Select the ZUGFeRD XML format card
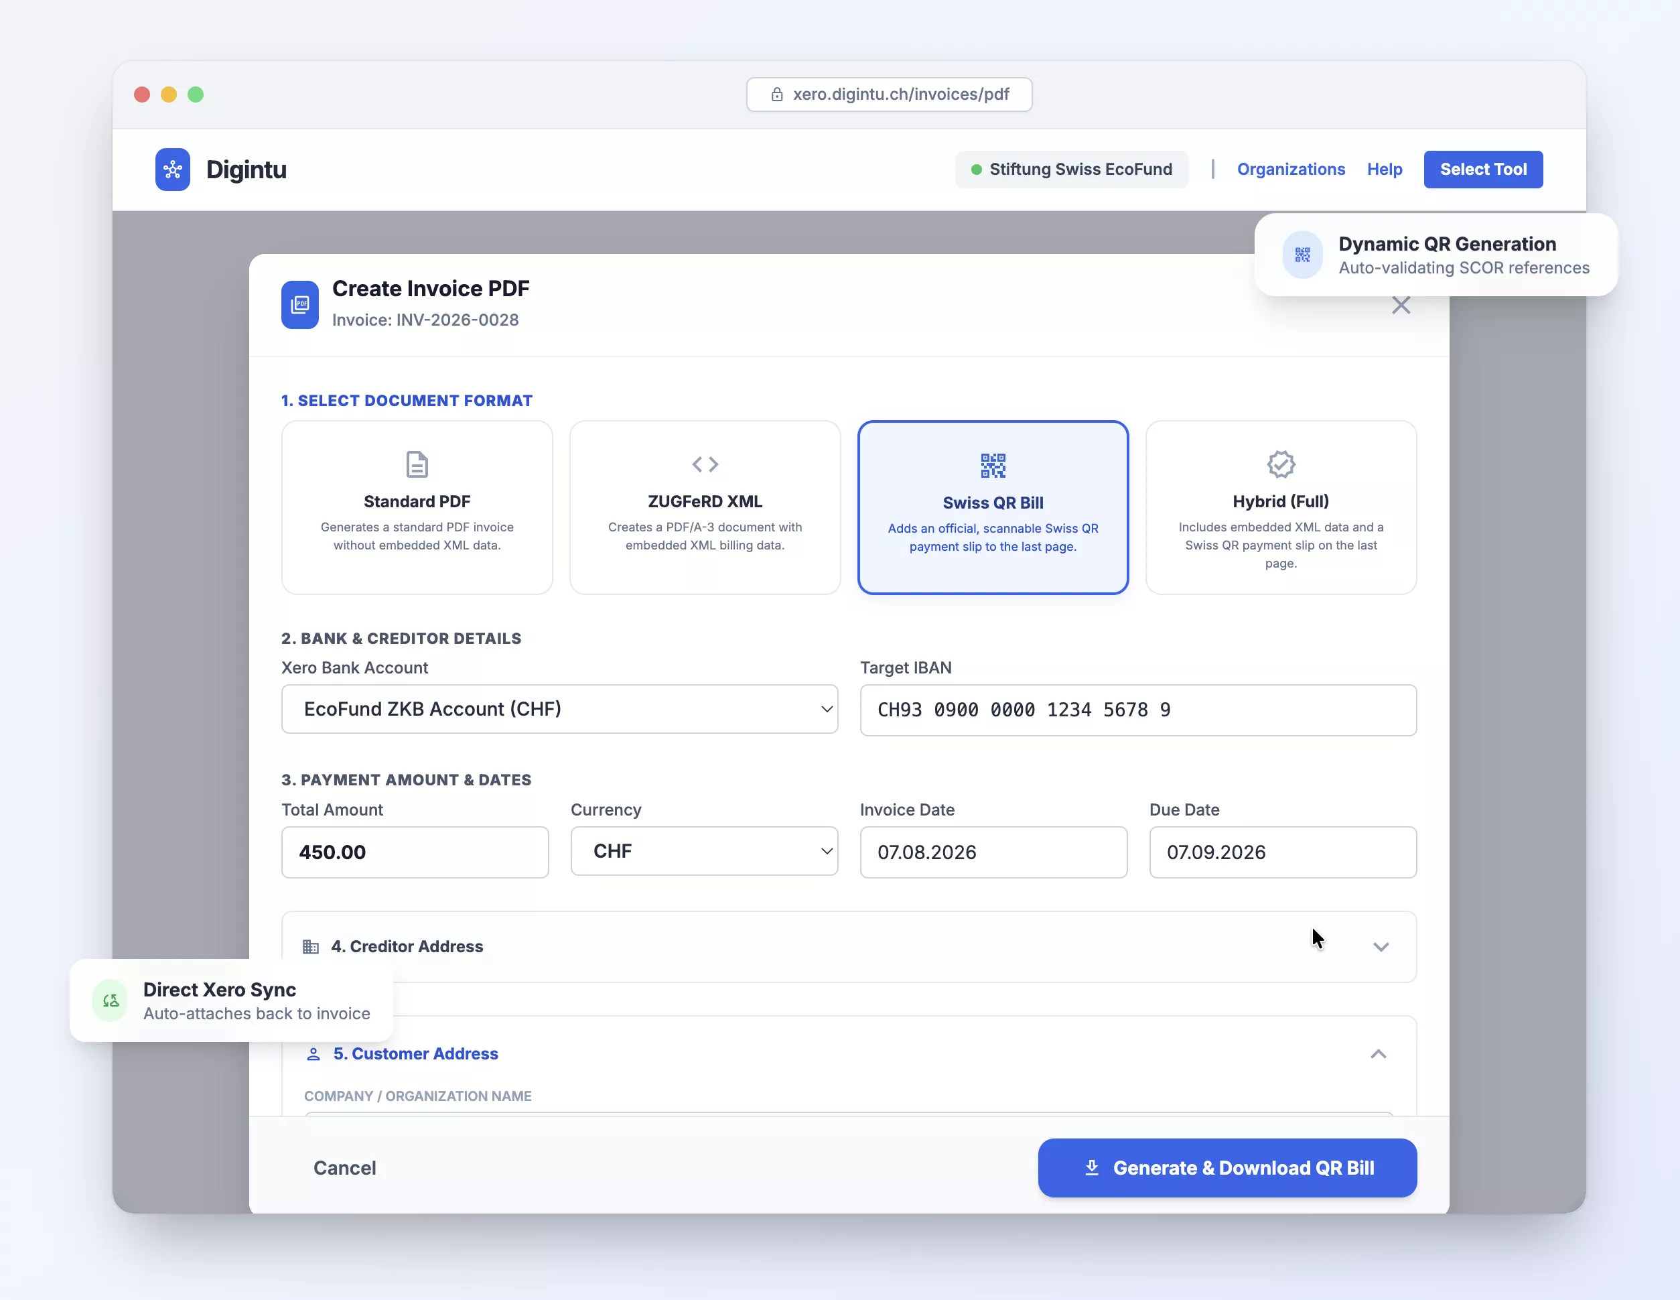This screenshot has width=1680, height=1300. point(705,507)
